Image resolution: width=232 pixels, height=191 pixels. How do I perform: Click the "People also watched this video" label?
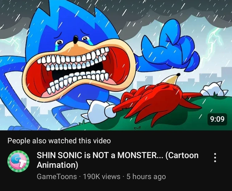tap(59, 141)
